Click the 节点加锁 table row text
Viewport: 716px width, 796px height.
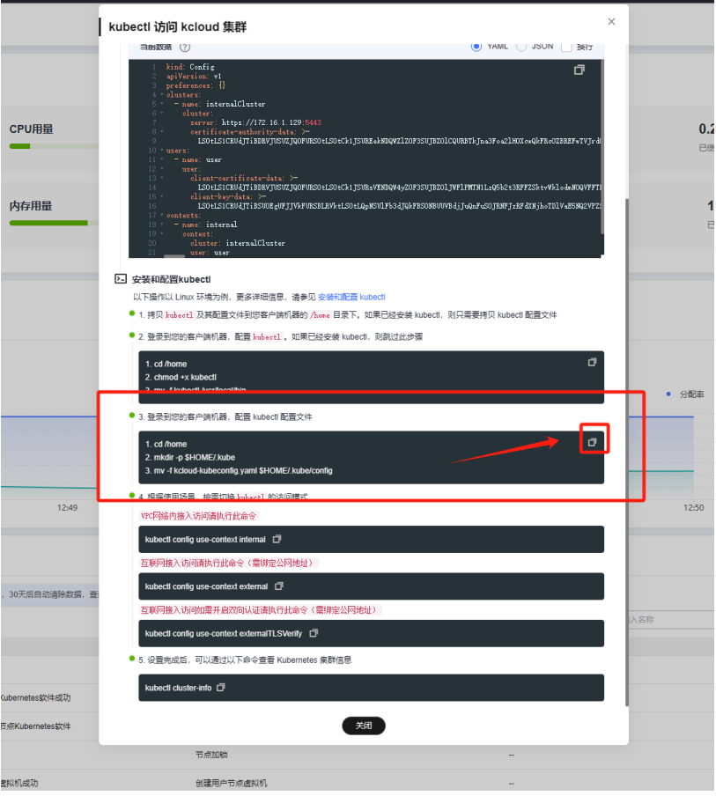point(211,755)
